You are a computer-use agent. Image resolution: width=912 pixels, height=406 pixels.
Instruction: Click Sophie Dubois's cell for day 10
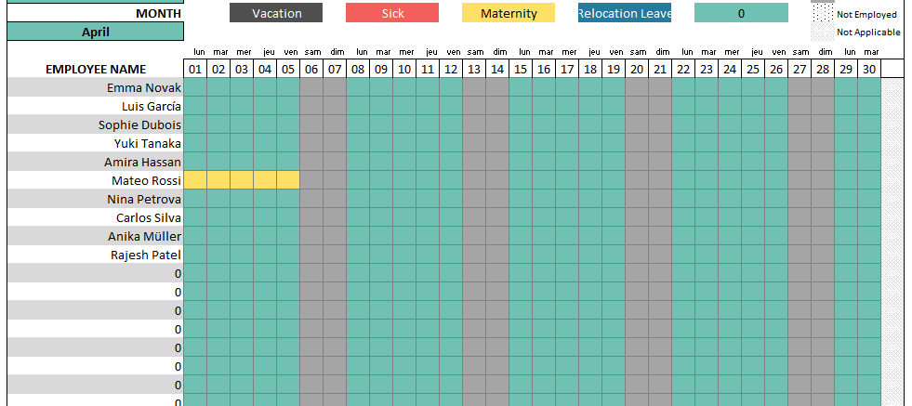coord(404,124)
